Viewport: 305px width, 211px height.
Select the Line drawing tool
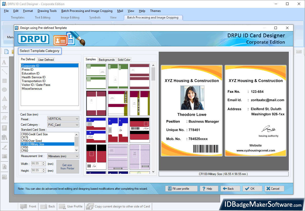5,72
